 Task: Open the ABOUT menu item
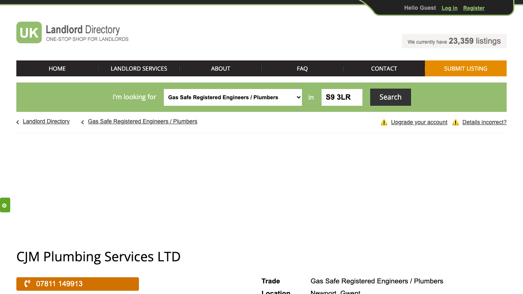pos(220,68)
